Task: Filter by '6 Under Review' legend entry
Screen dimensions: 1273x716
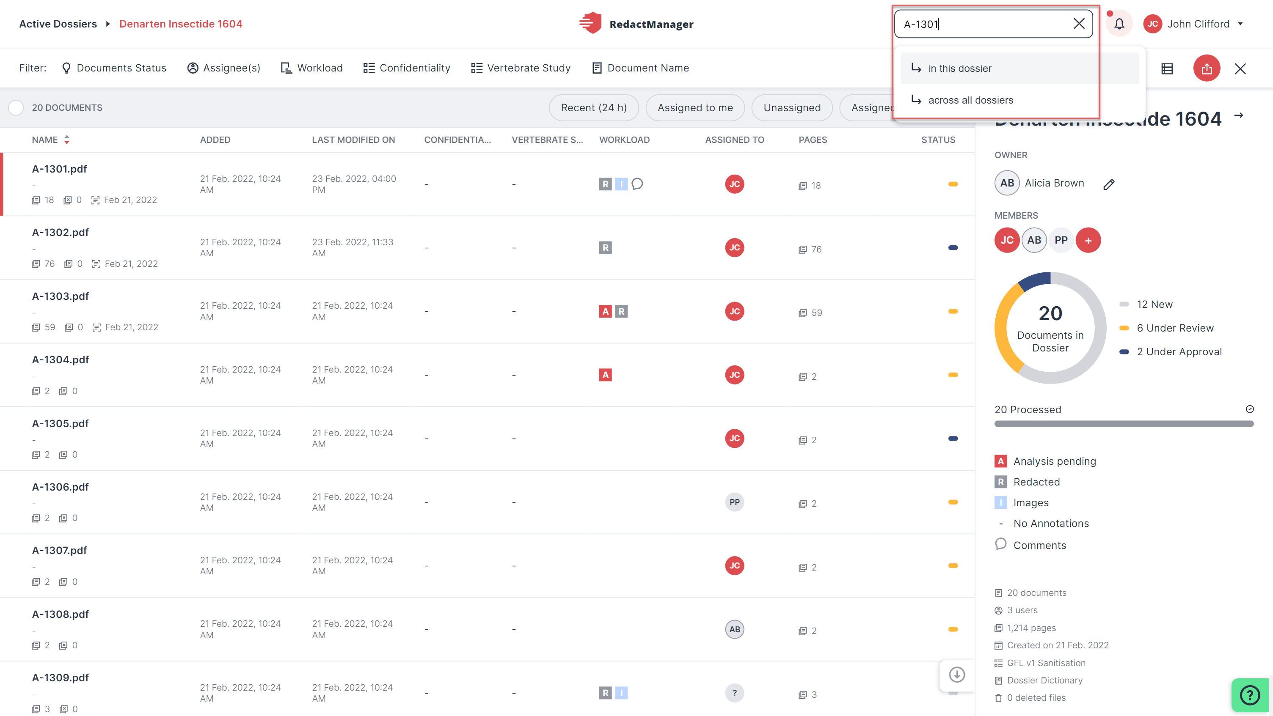Action: (1166, 328)
